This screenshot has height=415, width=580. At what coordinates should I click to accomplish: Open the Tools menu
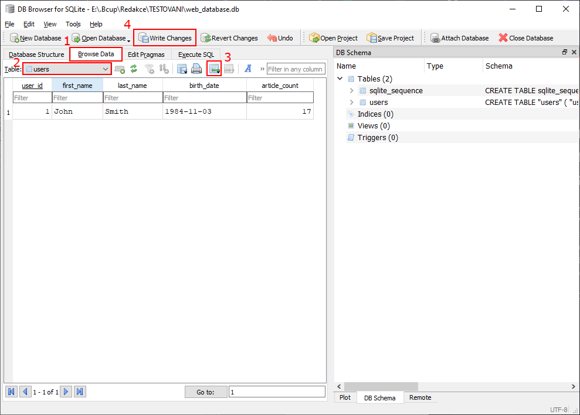point(73,24)
